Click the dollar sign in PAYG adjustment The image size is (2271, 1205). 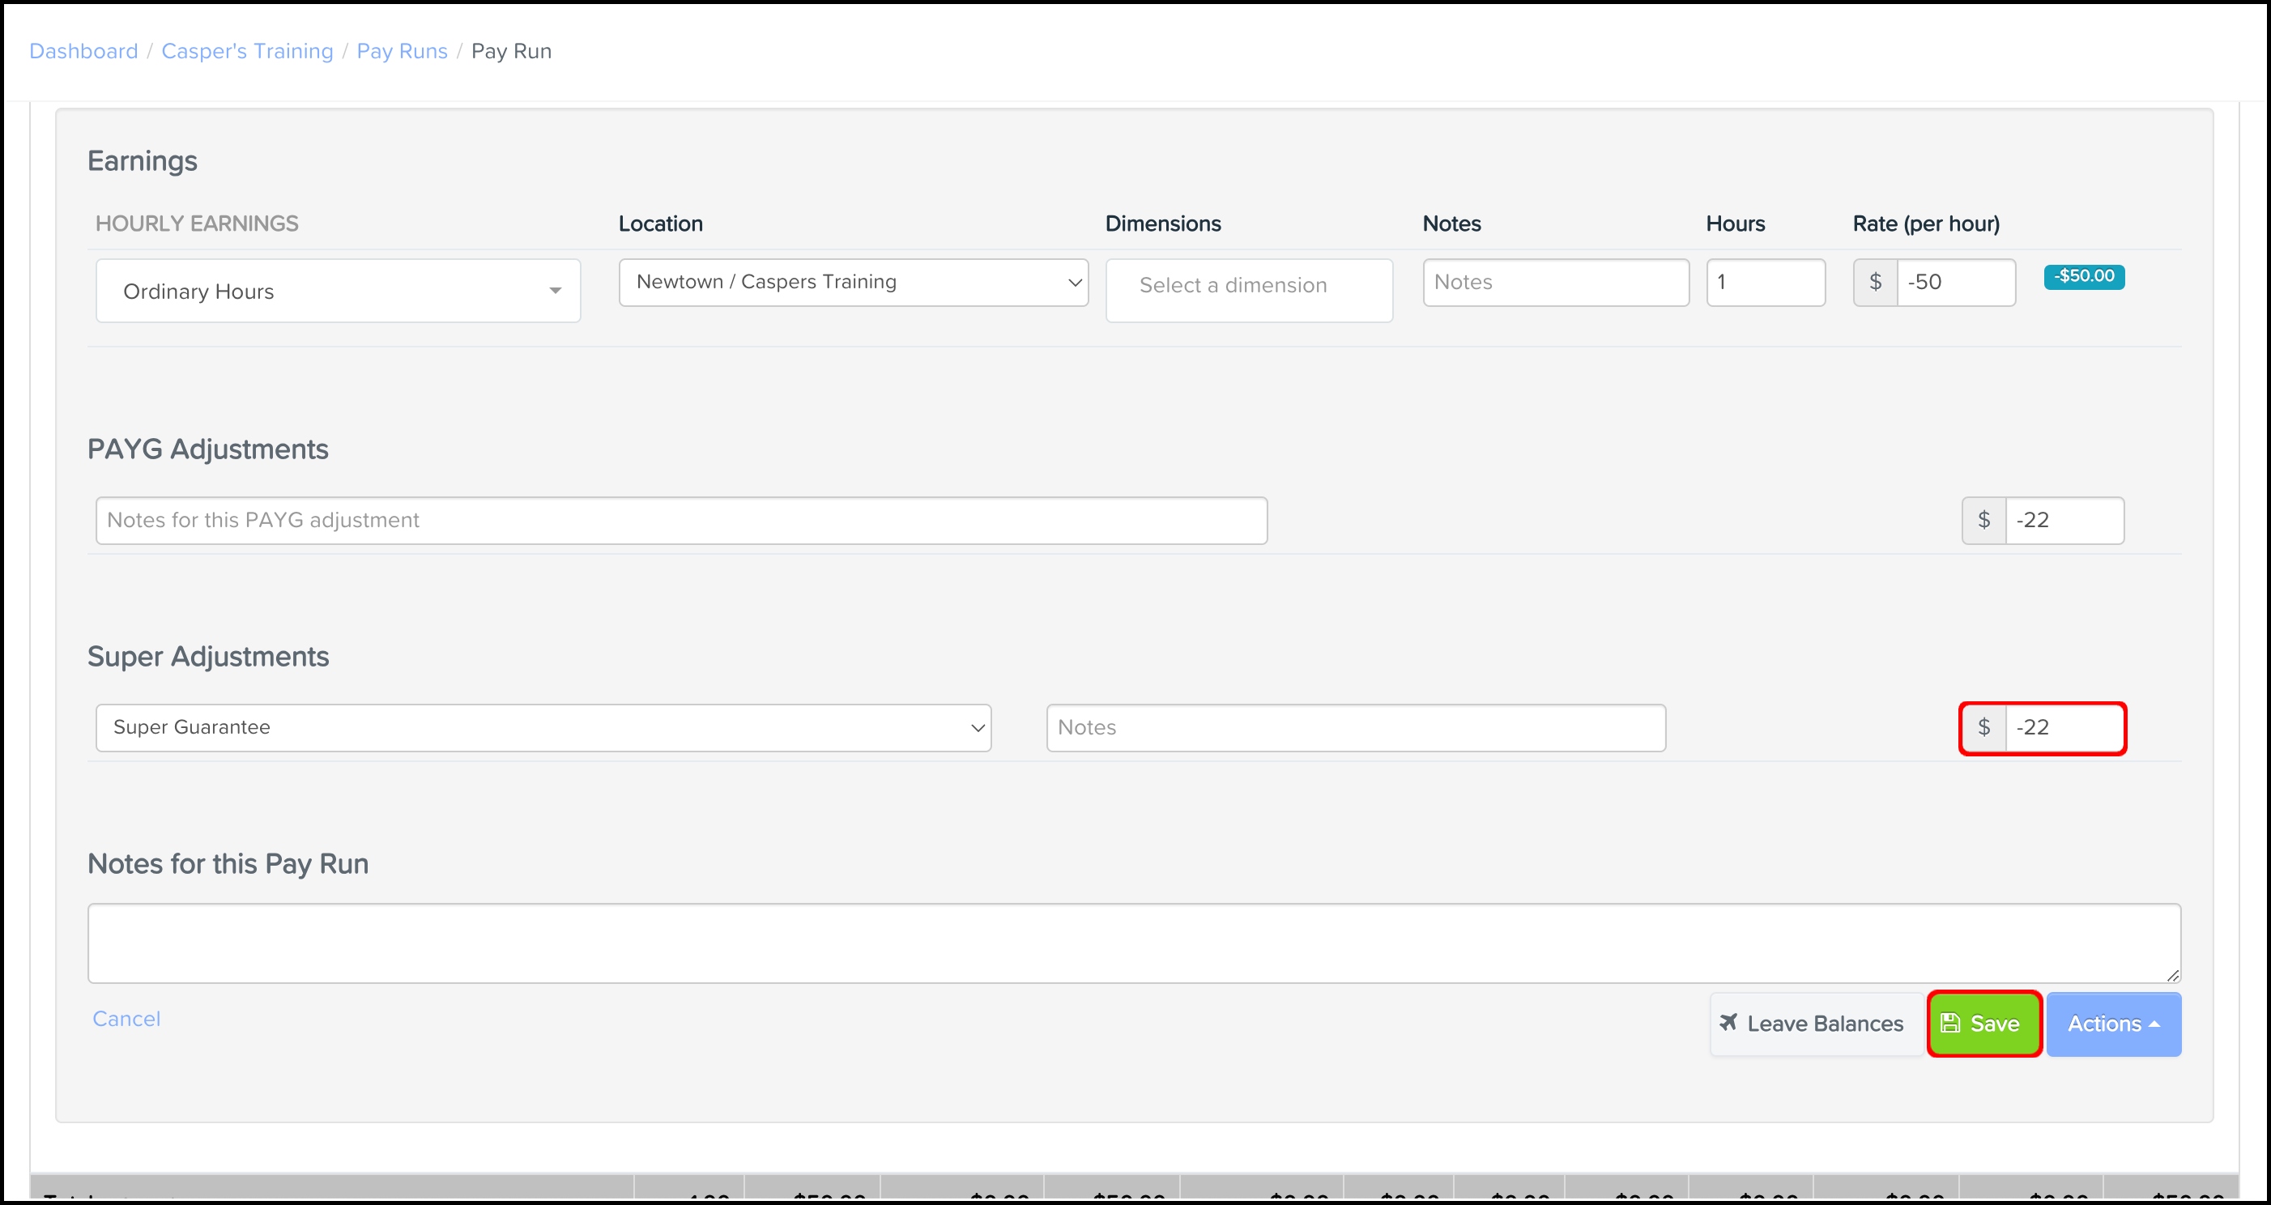[x=1983, y=520]
